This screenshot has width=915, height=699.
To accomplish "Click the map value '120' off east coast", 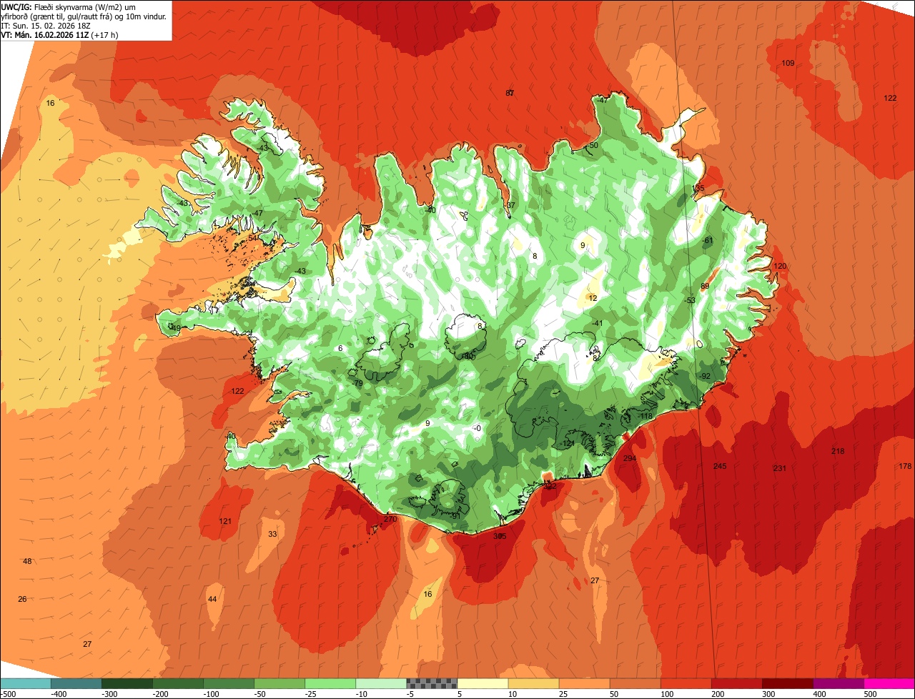I will [780, 267].
